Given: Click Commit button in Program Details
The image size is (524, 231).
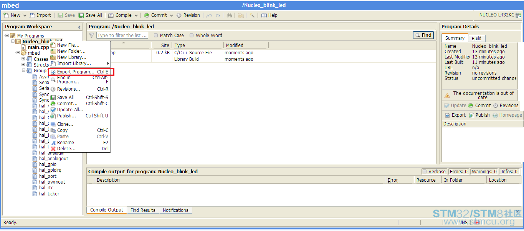Looking at the screenshot, I should click(479, 106).
